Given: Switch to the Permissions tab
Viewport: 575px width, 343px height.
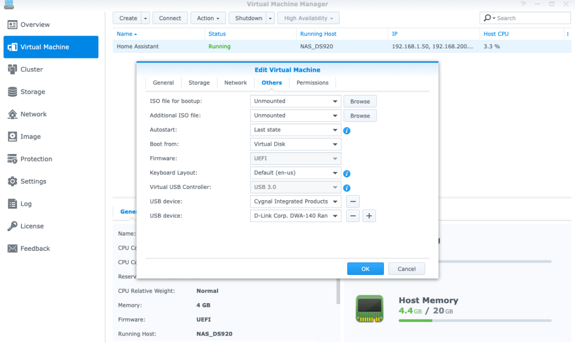Looking at the screenshot, I should pos(313,83).
